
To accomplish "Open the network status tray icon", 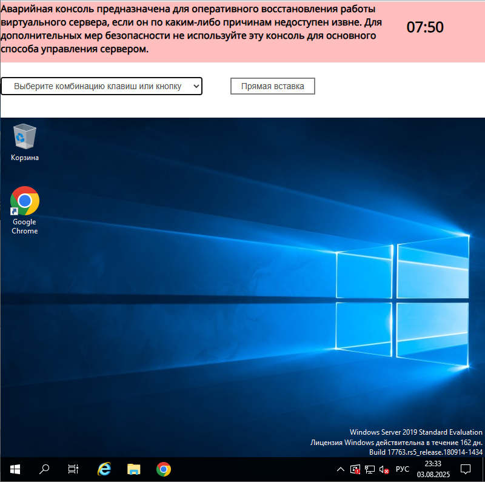I will click(x=370, y=469).
